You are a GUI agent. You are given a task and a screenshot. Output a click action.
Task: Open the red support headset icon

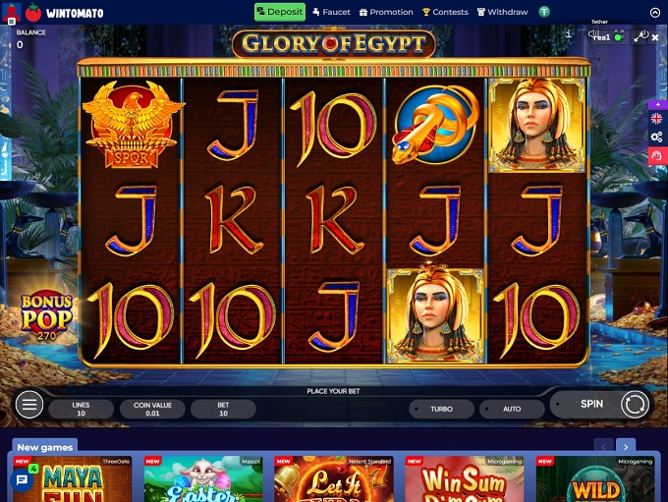point(657,155)
